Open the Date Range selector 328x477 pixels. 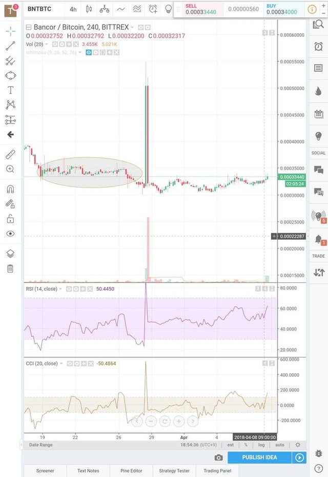click(x=41, y=445)
